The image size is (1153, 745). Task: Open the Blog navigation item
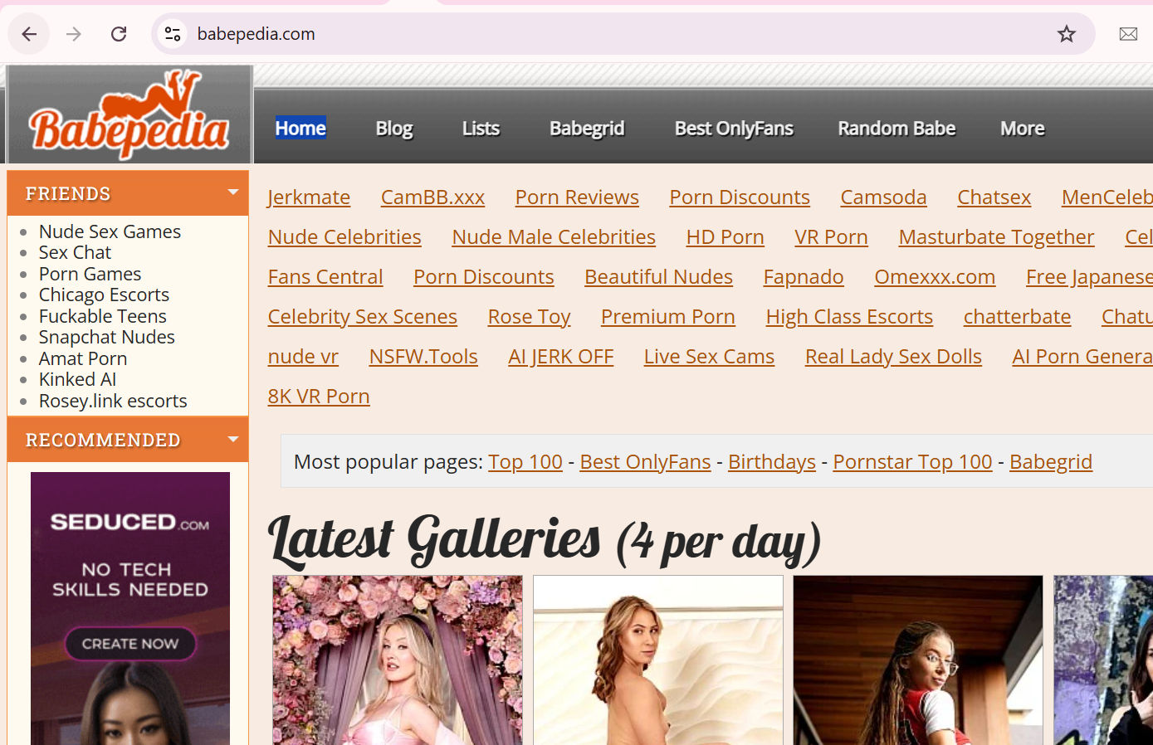coord(393,129)
